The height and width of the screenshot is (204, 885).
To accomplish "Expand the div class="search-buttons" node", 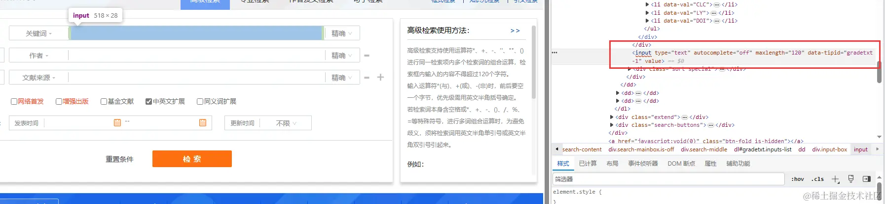I will click(x=612, y=125).
